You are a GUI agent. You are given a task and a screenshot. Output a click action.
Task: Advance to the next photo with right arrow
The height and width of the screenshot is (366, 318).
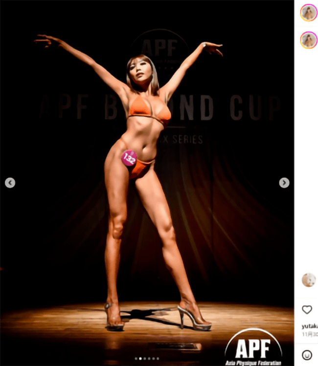click(x=284, y=183)
